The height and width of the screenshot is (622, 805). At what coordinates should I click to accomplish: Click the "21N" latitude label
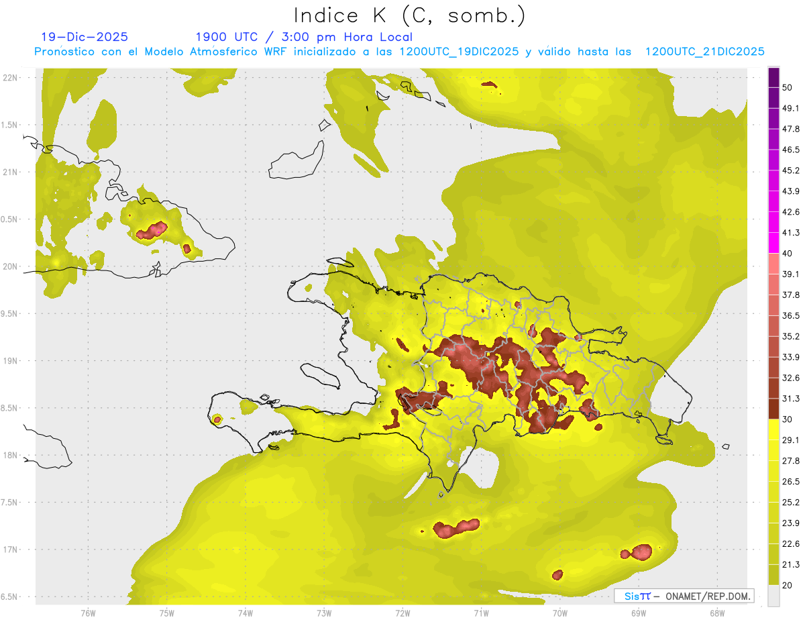coord(11,172)
